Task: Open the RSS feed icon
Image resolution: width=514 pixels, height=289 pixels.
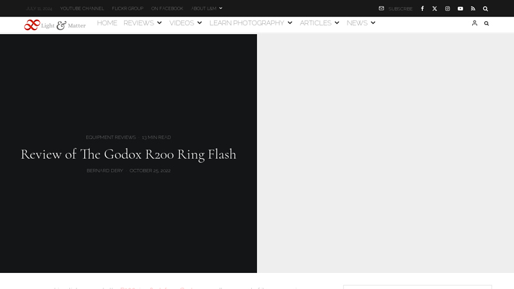Action: click(x=473, y=8)
